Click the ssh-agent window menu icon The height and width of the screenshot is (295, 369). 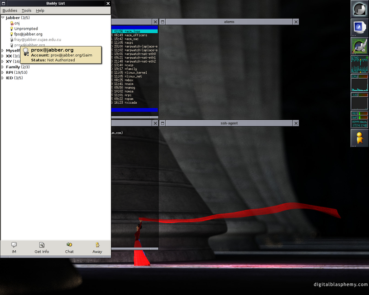click(163, 123)
